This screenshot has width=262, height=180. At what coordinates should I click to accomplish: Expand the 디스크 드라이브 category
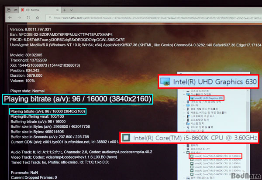pyautogui.click(x=184, y=91)
